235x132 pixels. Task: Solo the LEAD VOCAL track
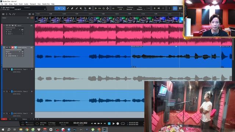pos(10,48)
